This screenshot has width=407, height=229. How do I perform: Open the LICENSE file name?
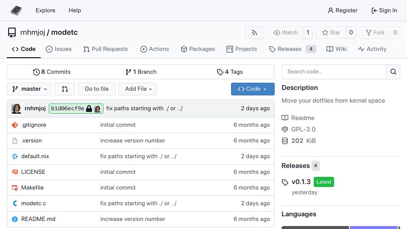pyautogui.click(x=33, y=172)
